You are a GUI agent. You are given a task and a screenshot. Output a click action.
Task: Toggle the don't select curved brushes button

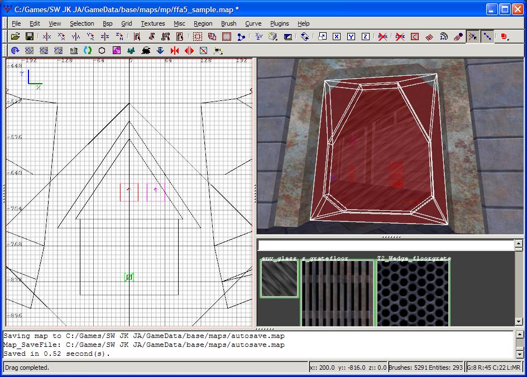400,36
